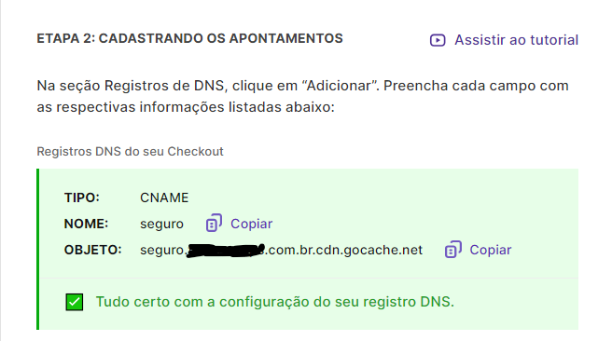Click the copy icon next to gocache.net object

point(452,250)
